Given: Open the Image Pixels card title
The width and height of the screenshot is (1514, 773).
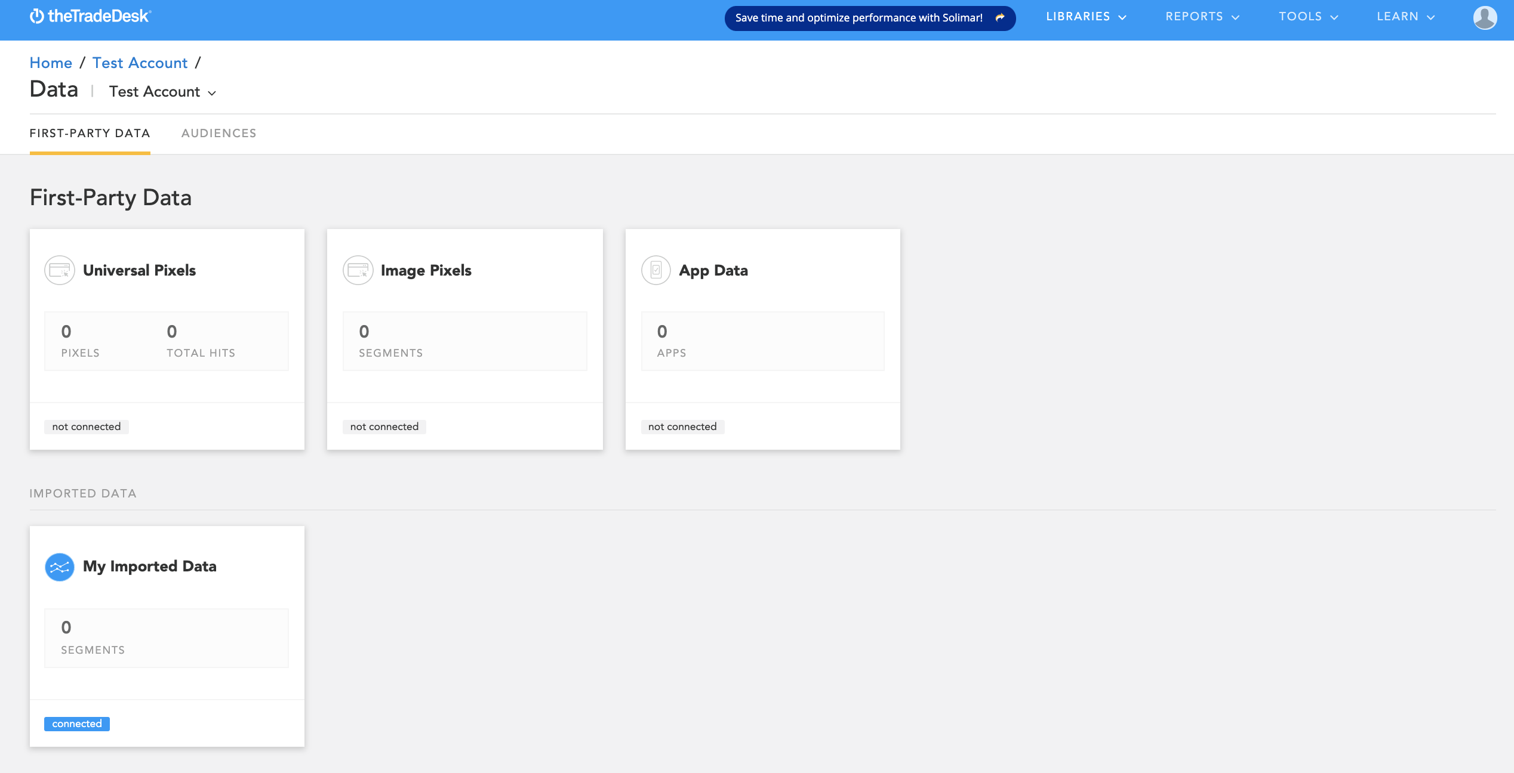Looking at the screenshot, I should click(426, 270).
